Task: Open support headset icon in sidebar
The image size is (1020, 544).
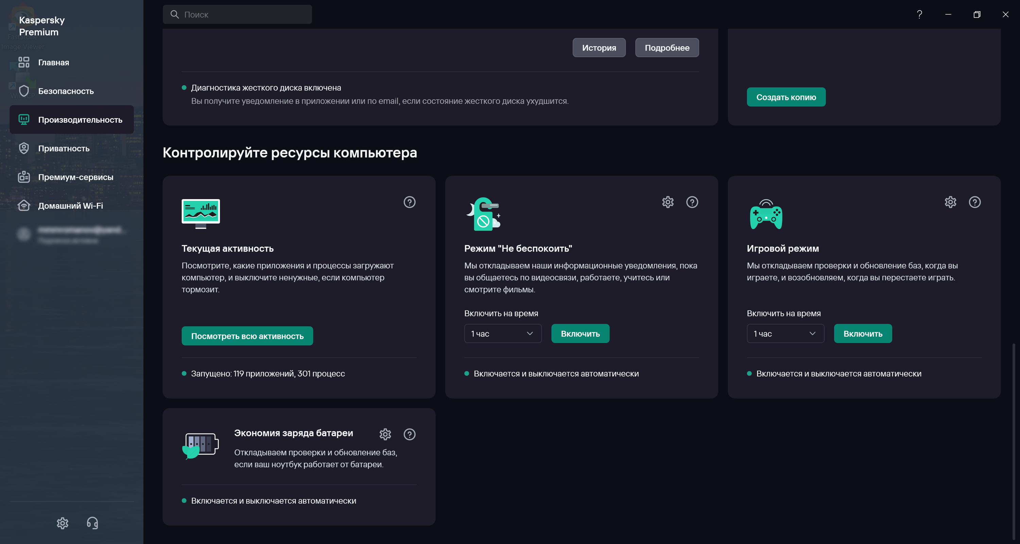Action: 92,523
